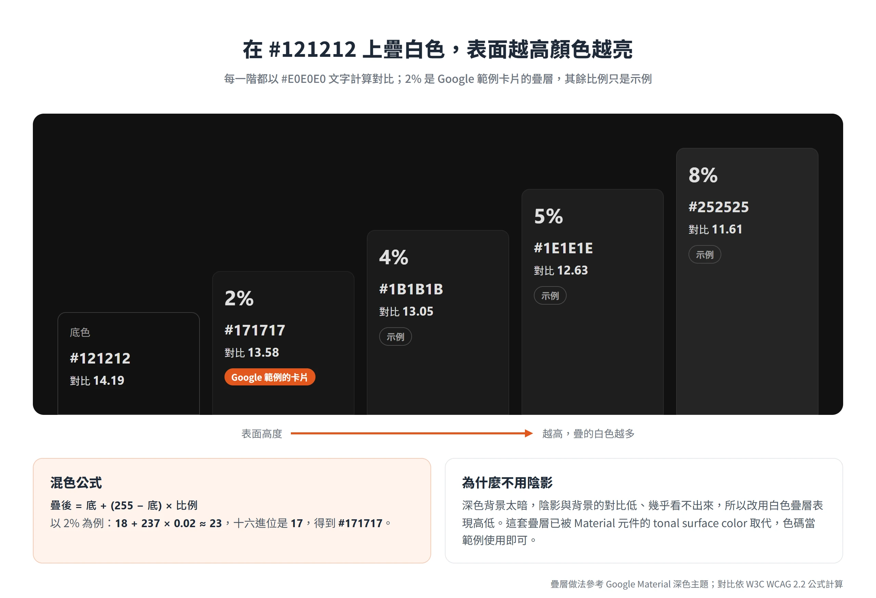
Task: Click the footer note '疊層做法參考 Google Material 深色主題'
Action: 697,584
